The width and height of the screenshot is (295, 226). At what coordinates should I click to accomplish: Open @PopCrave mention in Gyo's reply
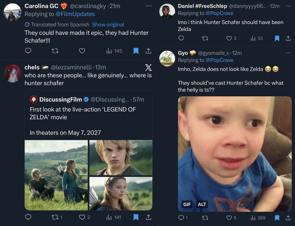tap(220, 60)
